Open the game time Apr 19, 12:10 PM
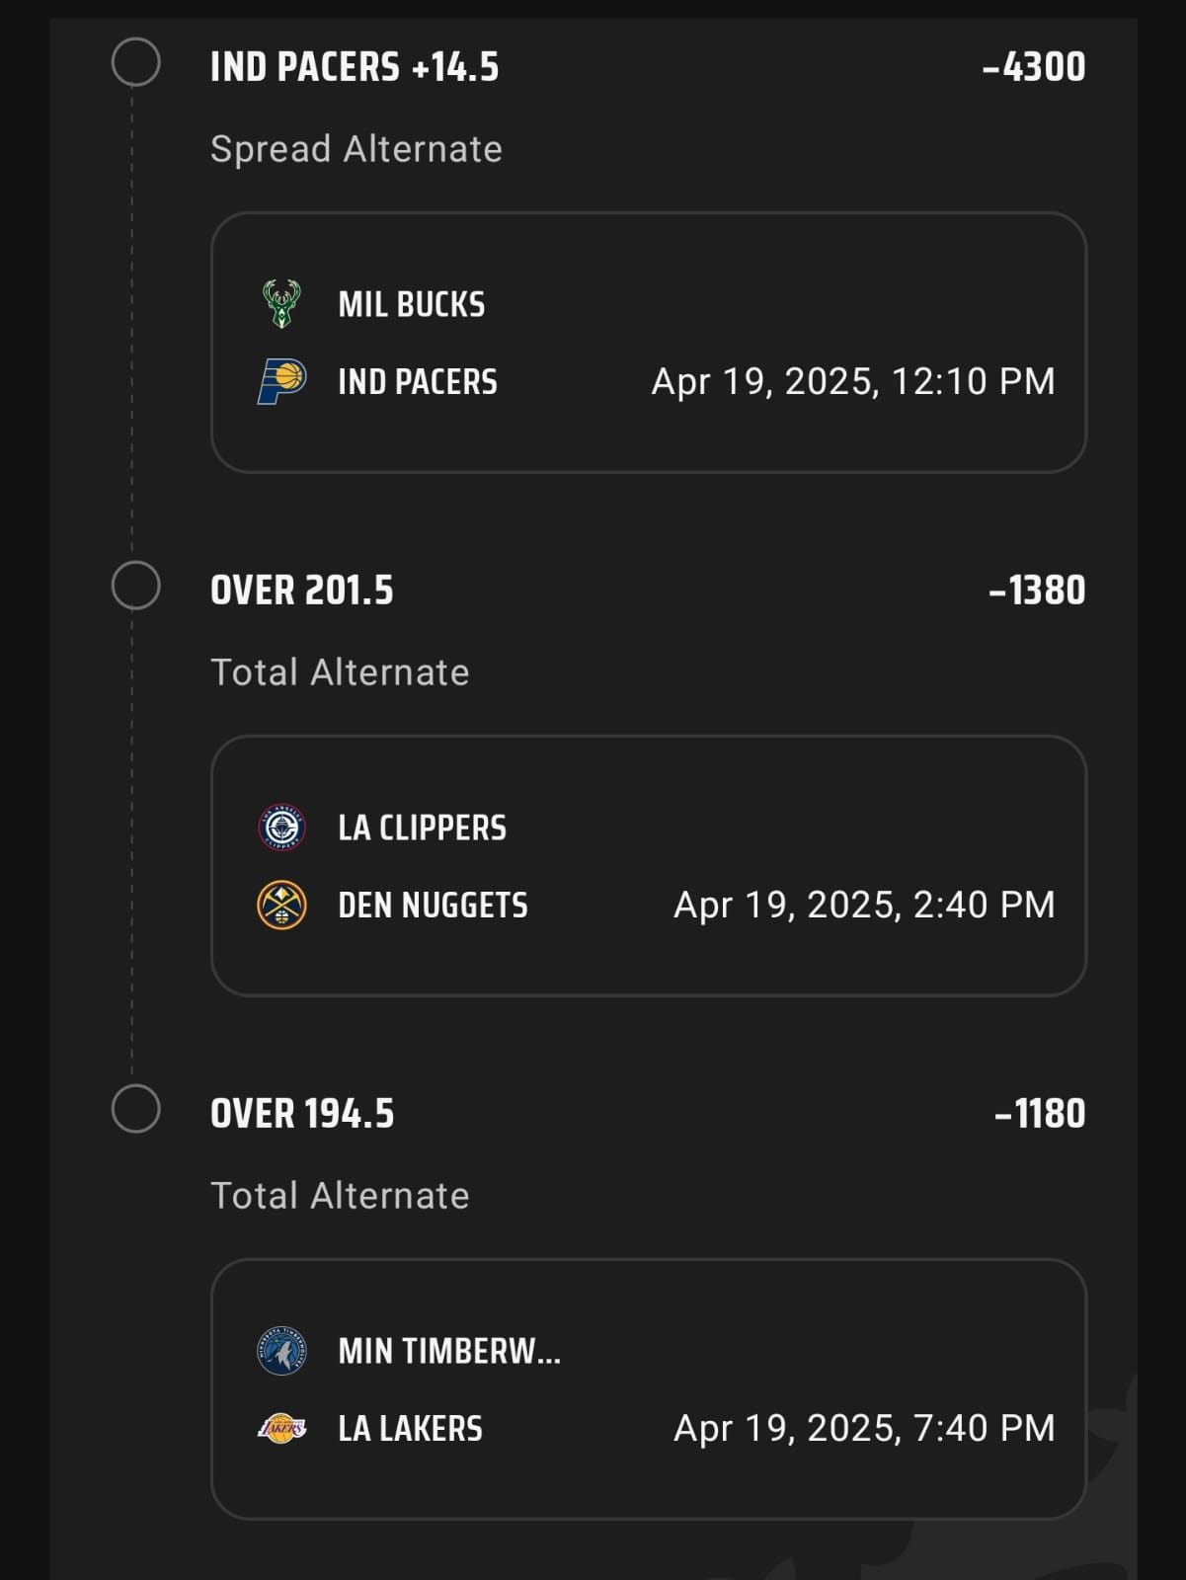The height and width of the screenshot is (1580, 1186). pos(853,382)
